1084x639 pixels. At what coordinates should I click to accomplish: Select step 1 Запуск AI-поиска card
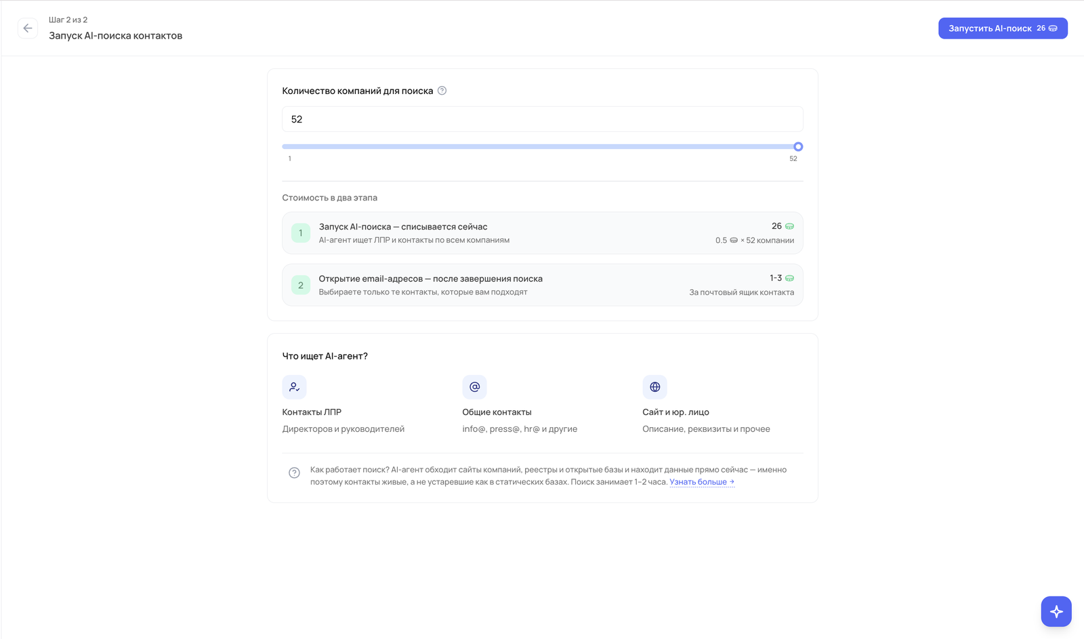click(x=543, y=233)
